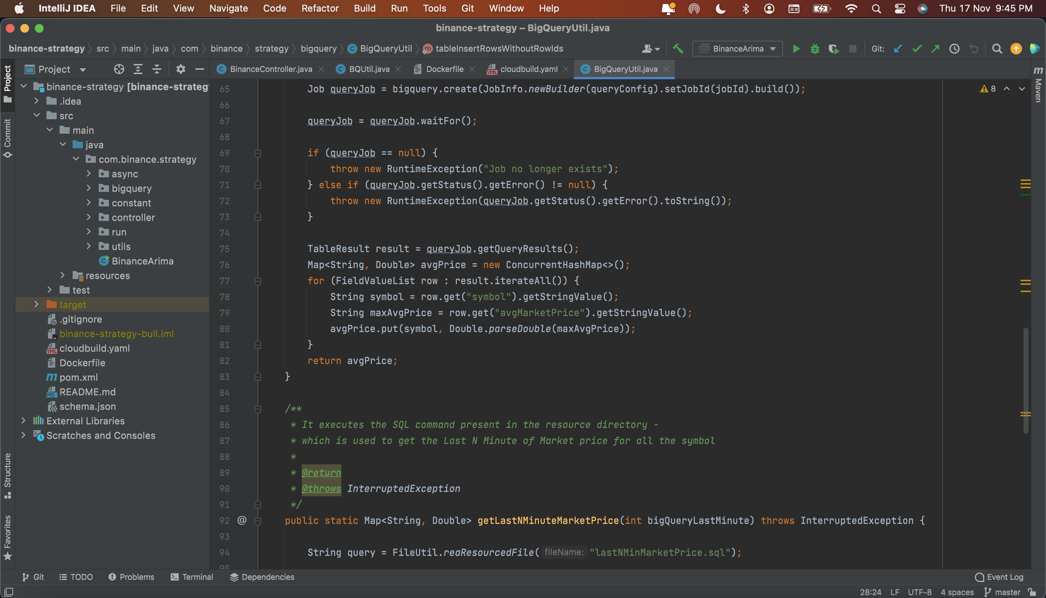Image resolution: width=1046 pixels, height=598 pixels.
Task: Fold the Javadoc comment at line 85
Action: (258, 409)
